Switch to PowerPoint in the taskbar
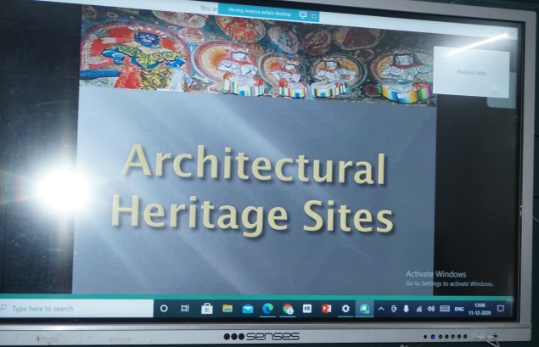This screenshot has height=347, width=539. (326, 309)
